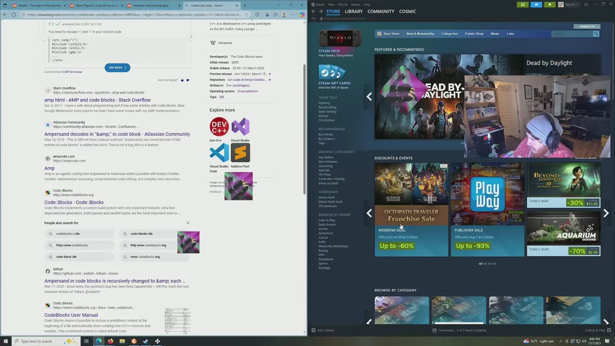615x346 pixels.
Task: Go back in Edge browser
Action: point(4,14)
